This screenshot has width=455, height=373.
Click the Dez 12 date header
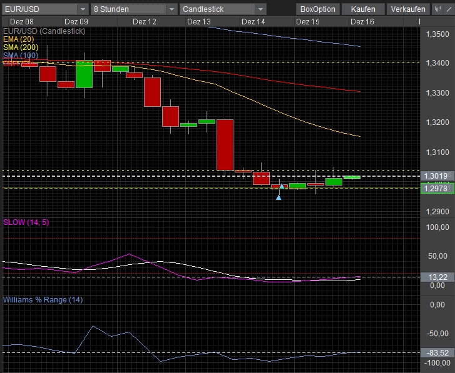pyautogui.click(x=145, y=22)
